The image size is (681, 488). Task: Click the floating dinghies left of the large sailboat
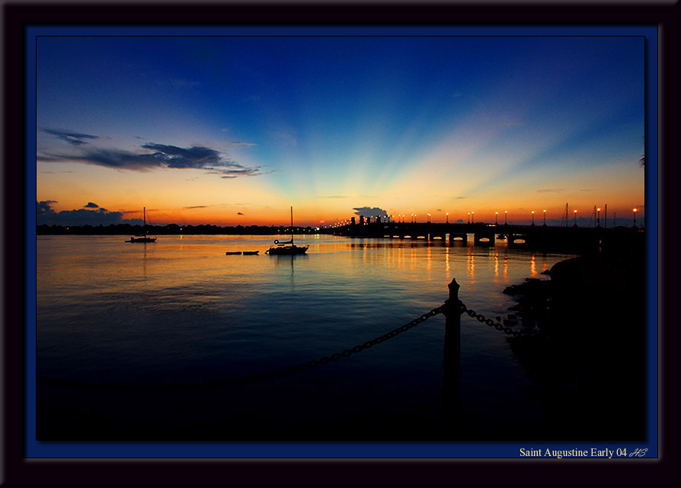[x=241, y=253]
